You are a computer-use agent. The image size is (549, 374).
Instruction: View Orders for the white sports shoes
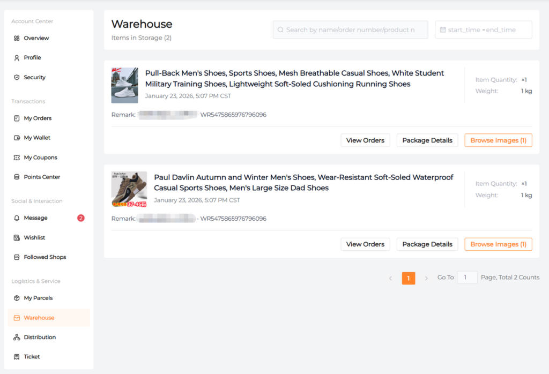[x=365, y=140]
